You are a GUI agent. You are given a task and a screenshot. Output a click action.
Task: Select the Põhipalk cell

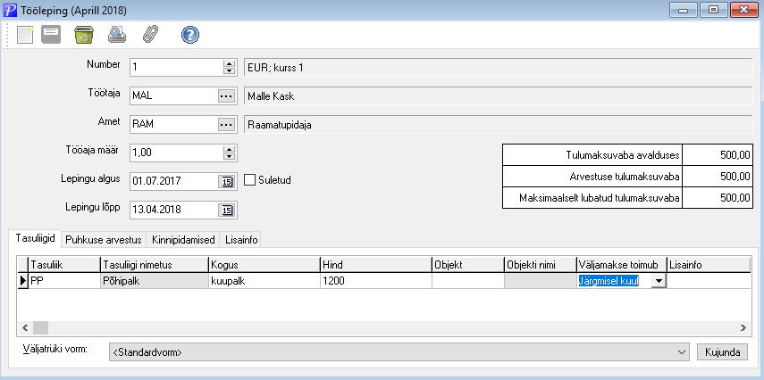tap(155, 281)
